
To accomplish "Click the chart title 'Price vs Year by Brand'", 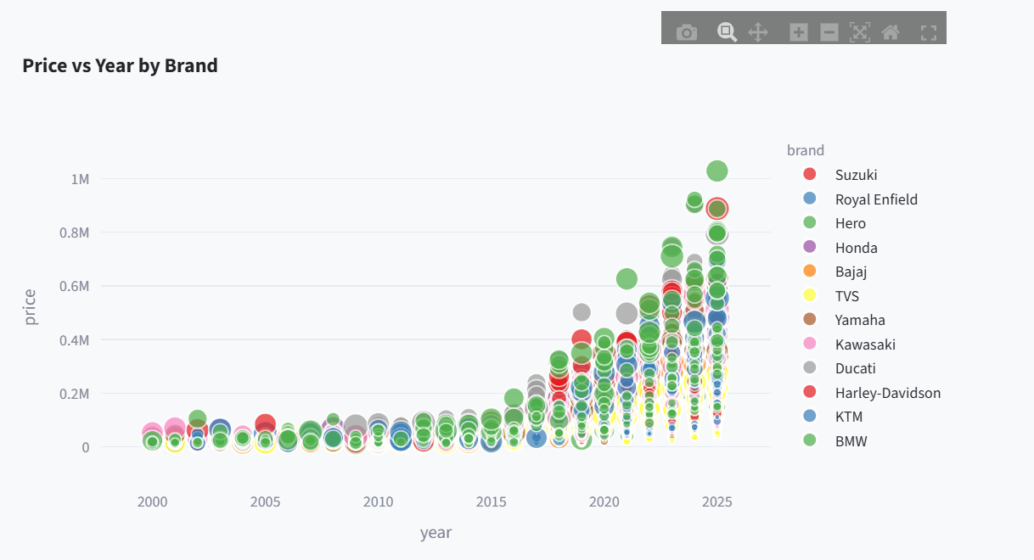I will click(x=121, y=65).
